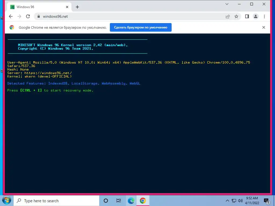
Task: Open a new tab with the plus button
Action: pos(77,7)
